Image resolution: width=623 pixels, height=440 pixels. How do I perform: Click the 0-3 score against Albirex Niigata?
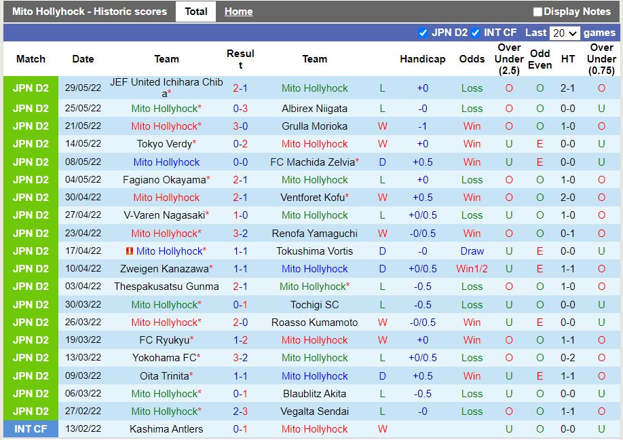pos(240,109)
